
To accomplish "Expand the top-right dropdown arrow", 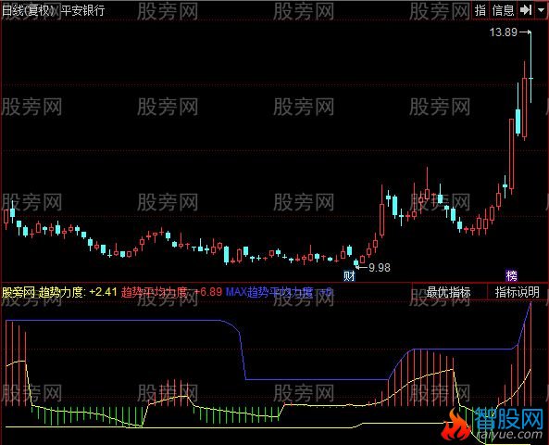I will [541, 10].
